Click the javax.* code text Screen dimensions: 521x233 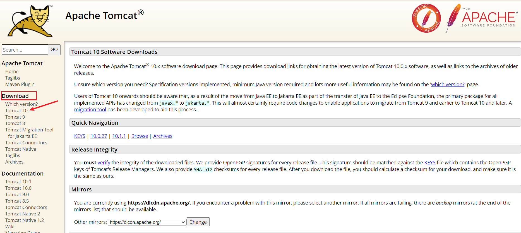click(x=169, y=103)
